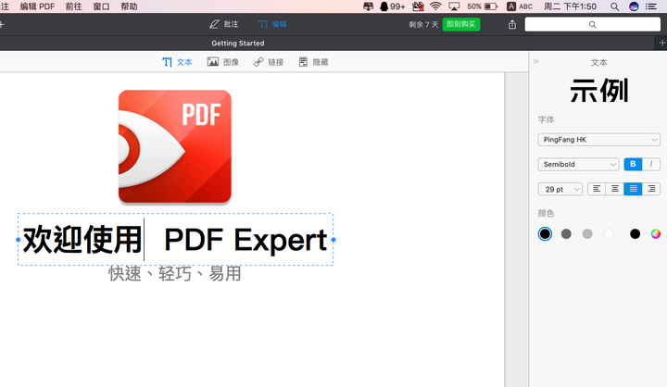Click the 欢迎使用 PDF Expert heading text
The image size is (667, 387).
pyautogui.click(x=175, y=240)
